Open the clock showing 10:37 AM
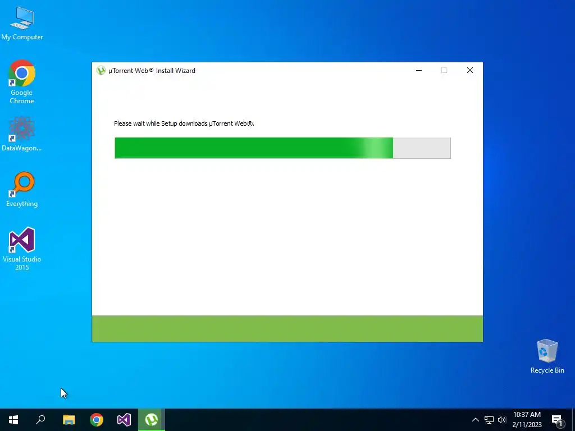 pyautogui.click(x=527, y=420)
